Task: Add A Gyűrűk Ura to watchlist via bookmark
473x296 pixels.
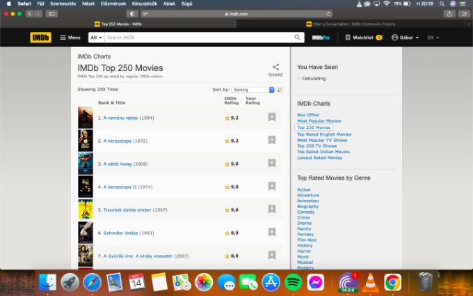Action: [272, 255]
